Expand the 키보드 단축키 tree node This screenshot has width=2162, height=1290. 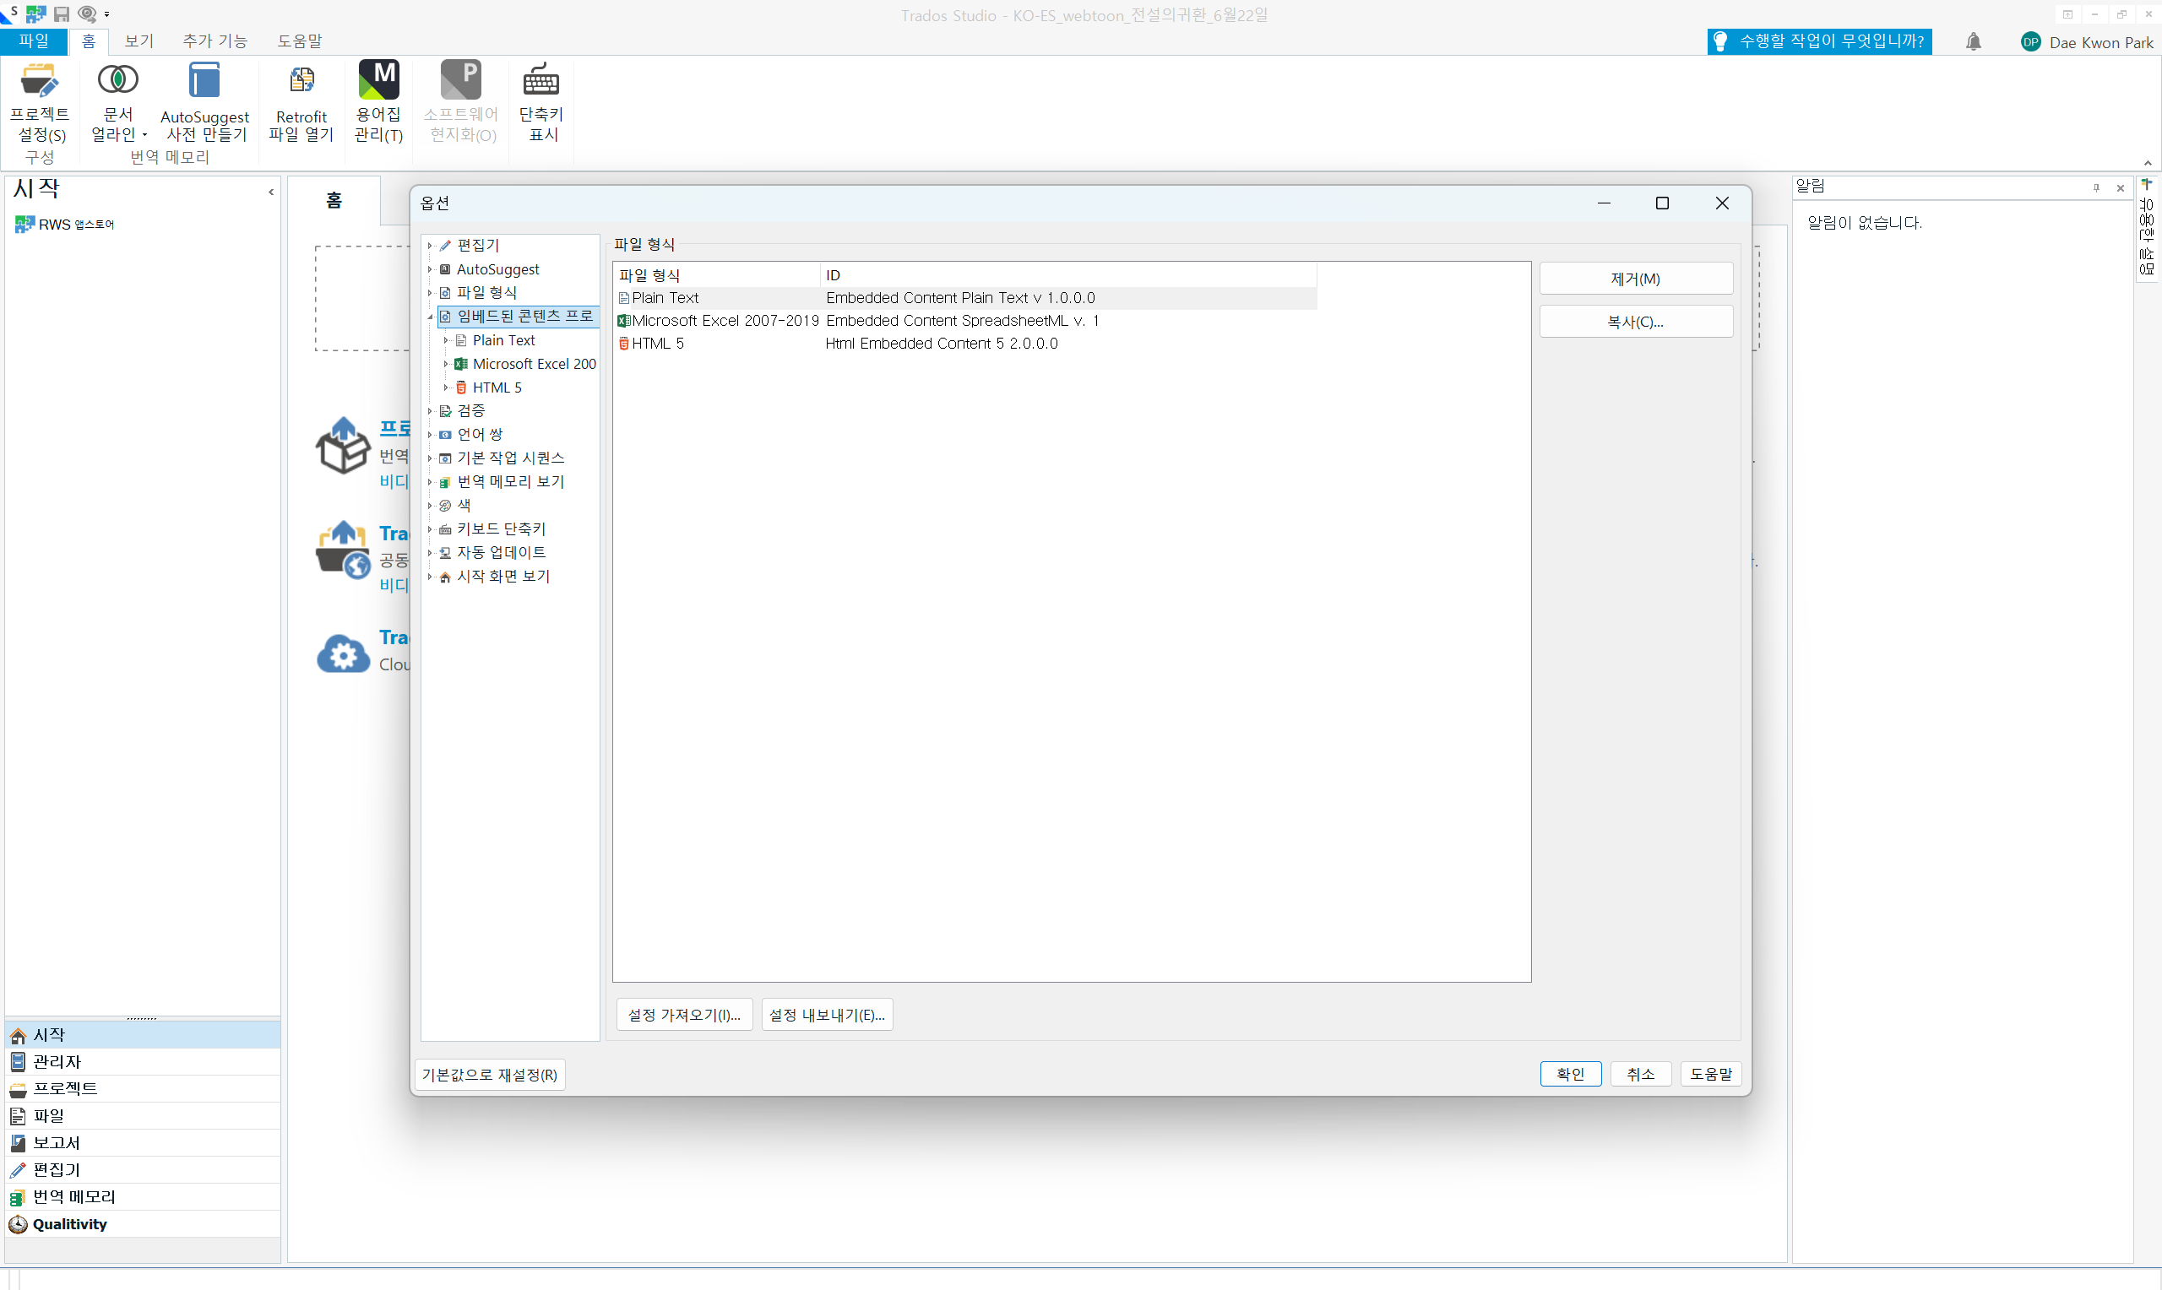pyautogui.click(x=431, y=528)
